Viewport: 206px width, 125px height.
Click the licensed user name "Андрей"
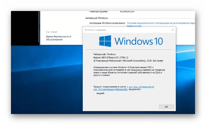[x=100, y=93]
